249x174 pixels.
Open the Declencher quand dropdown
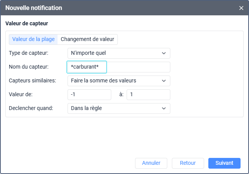pos(119,108)
